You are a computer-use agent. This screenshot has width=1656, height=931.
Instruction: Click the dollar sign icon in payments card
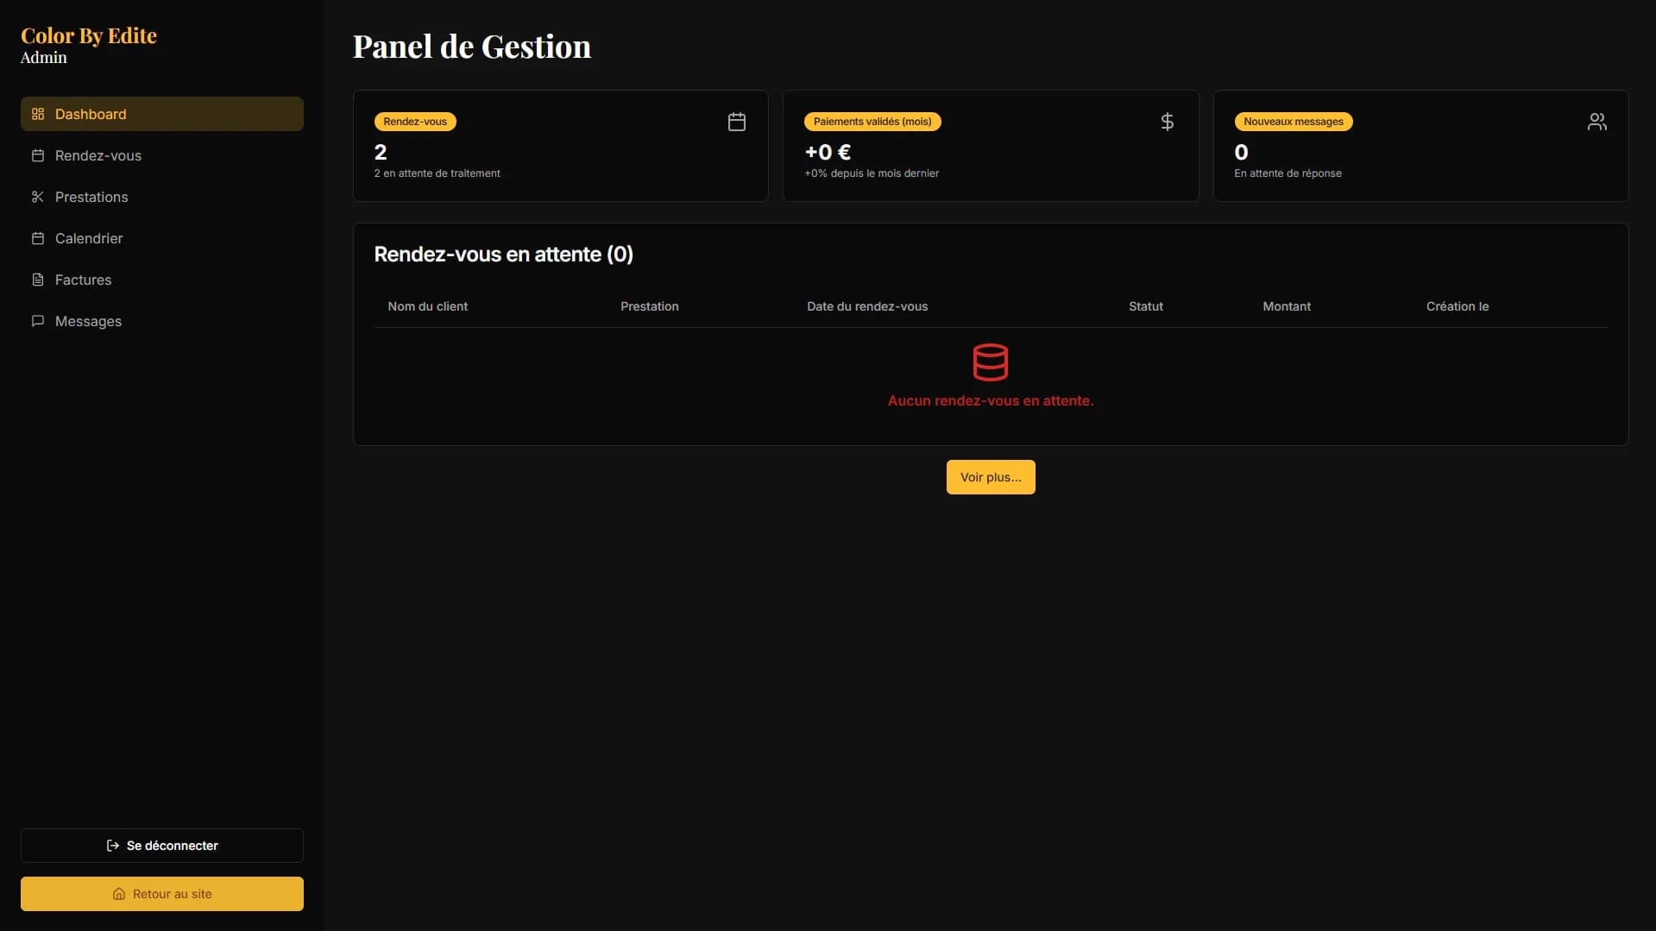1167,122
